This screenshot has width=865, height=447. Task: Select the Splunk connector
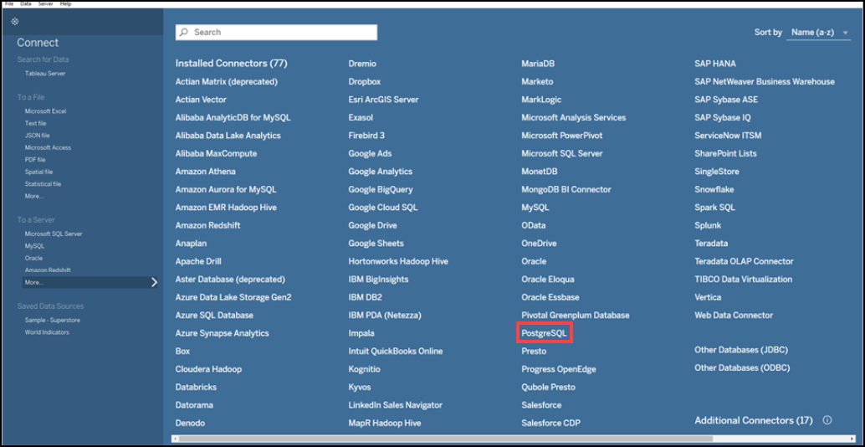[x=708, y=226]
